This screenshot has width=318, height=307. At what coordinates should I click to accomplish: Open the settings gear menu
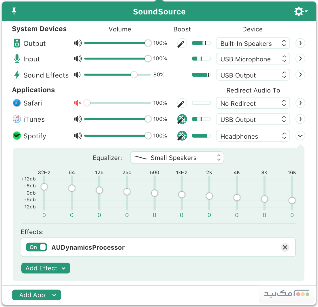[299, 12]
